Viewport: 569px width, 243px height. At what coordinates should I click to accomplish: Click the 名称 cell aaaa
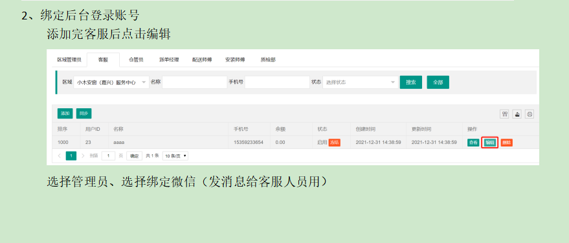119,143
